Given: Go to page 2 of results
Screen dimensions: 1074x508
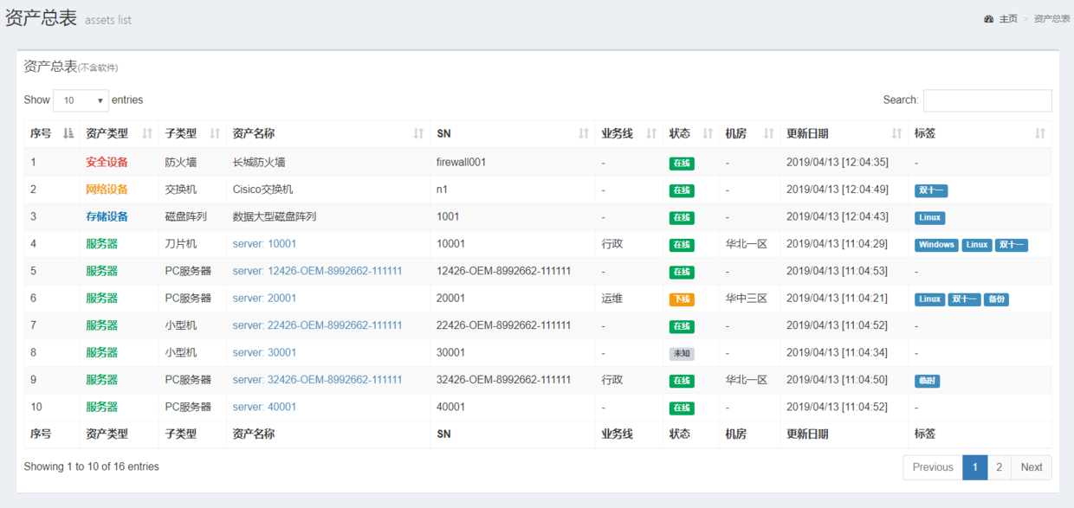Looking at the screenshot, I should pyautogui.click(x=999, y=467).
